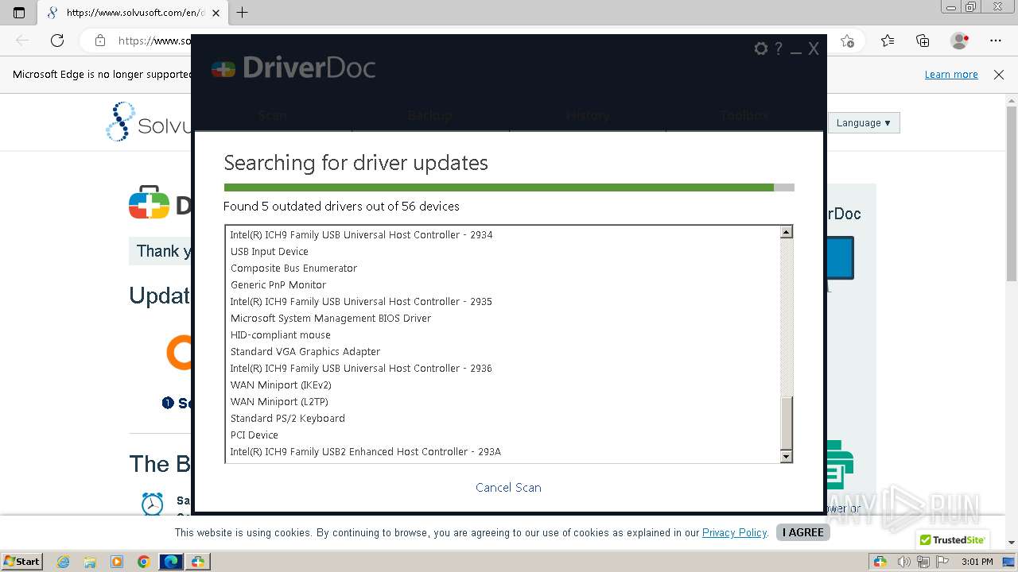1018x572 pixels.
Task: Click DriverDoc system tray icon
Action: click(x=880, y=562)
